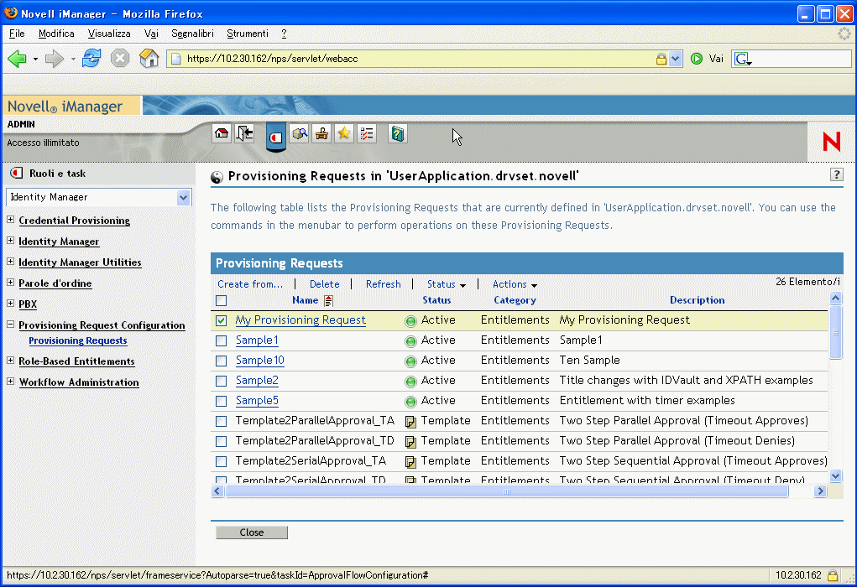This screenshot has width=857, height=587.
Task: Check the Sample10 row checkbox
Action: 222,361
